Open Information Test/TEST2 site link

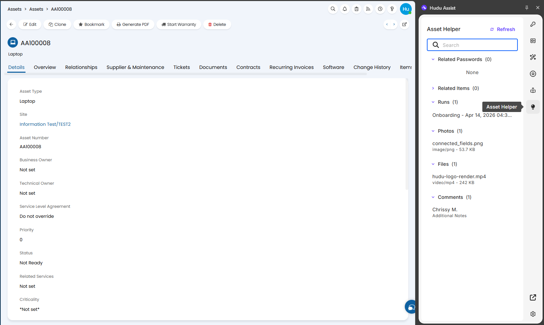click(x=45, y=124)
